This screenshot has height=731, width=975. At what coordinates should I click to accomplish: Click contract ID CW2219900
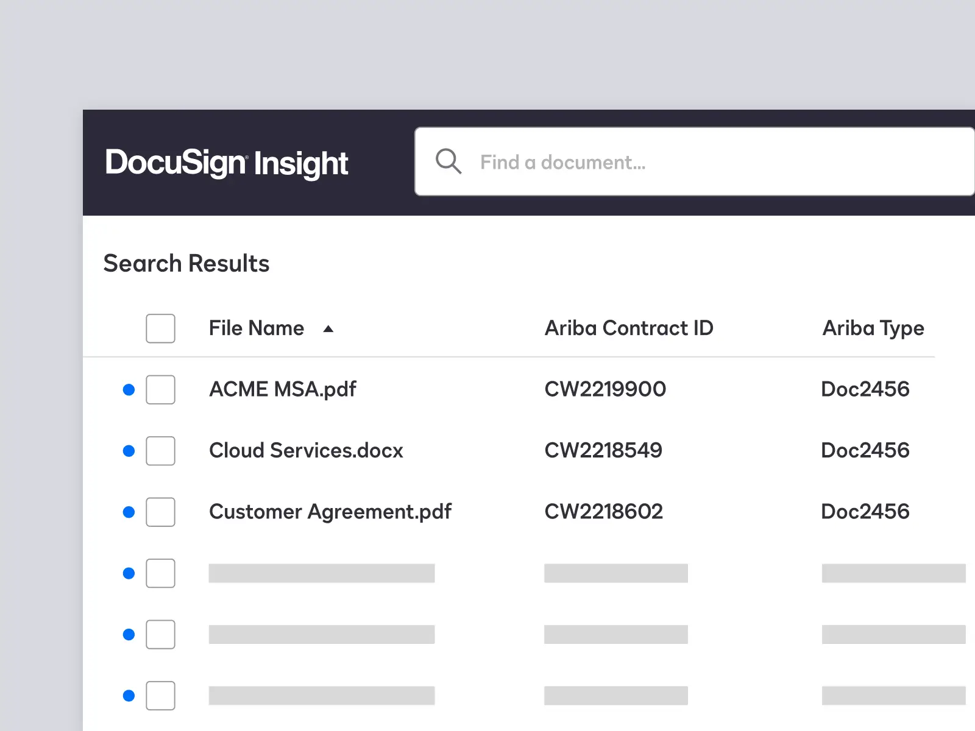click(x=605, y=389)
